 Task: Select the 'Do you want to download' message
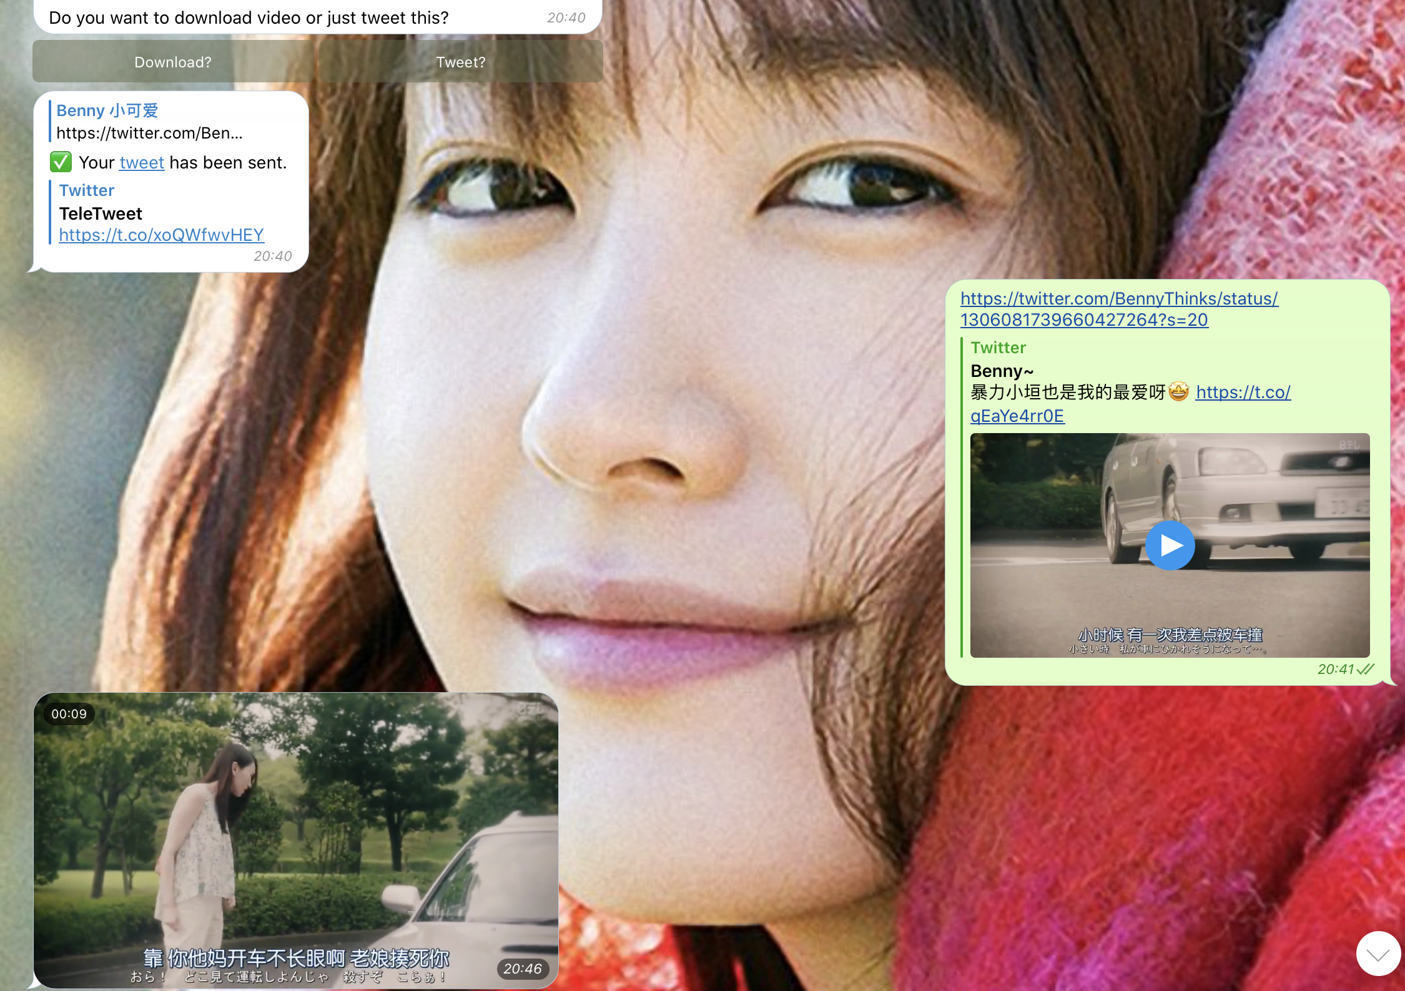249,17
